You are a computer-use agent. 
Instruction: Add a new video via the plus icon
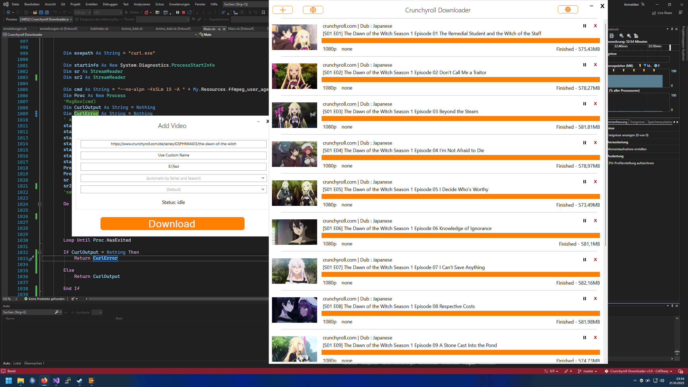[283, 10]
